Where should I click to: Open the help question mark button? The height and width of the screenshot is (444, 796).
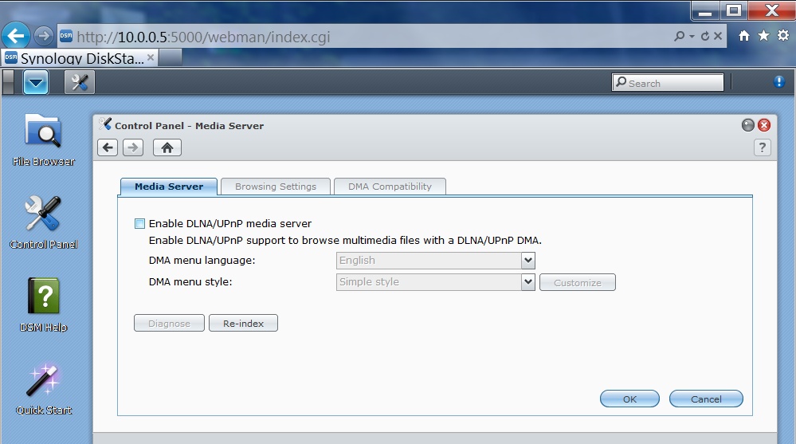point(762,147)
